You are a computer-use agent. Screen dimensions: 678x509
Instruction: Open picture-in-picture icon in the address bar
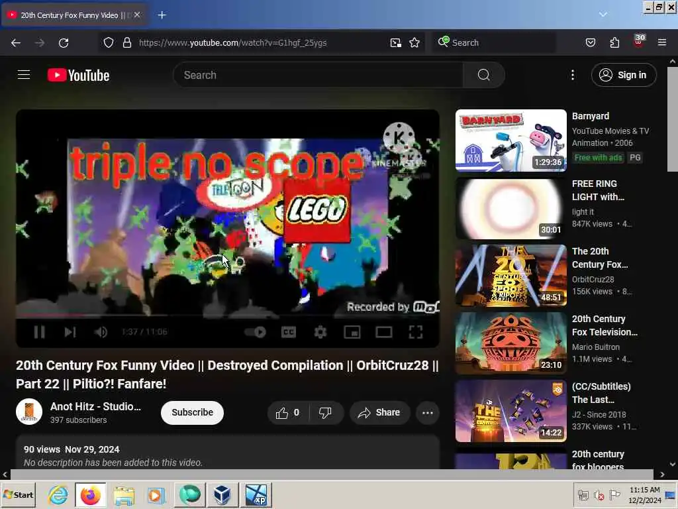click(396, 42)
